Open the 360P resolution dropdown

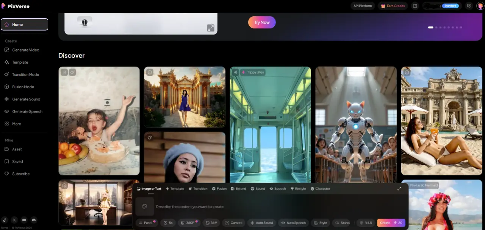(x=189, y=223)
